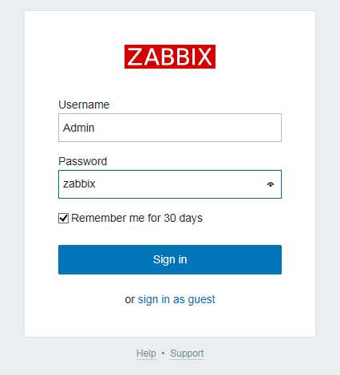Click the Password field label

83,161
